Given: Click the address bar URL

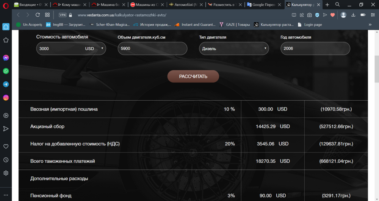Looking at the screenshot, I should coord(122,15).
